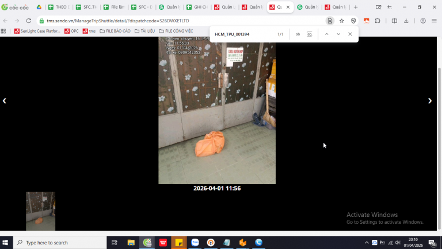Expand the TÀI LIỆU bookmark folder
The width and height of the screenshot is (442, 249).
pos(144,31)
